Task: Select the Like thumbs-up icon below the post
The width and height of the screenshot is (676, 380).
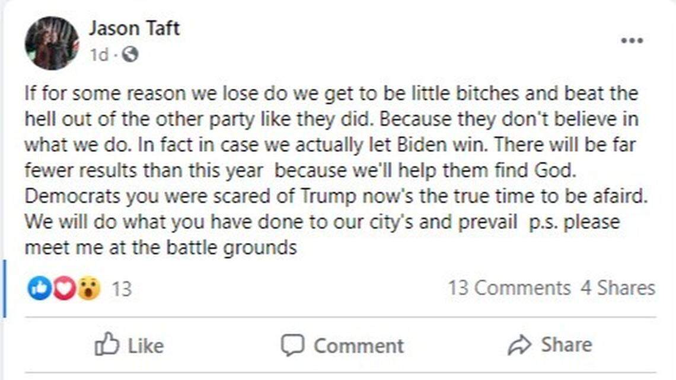Action: pos(109,345)
